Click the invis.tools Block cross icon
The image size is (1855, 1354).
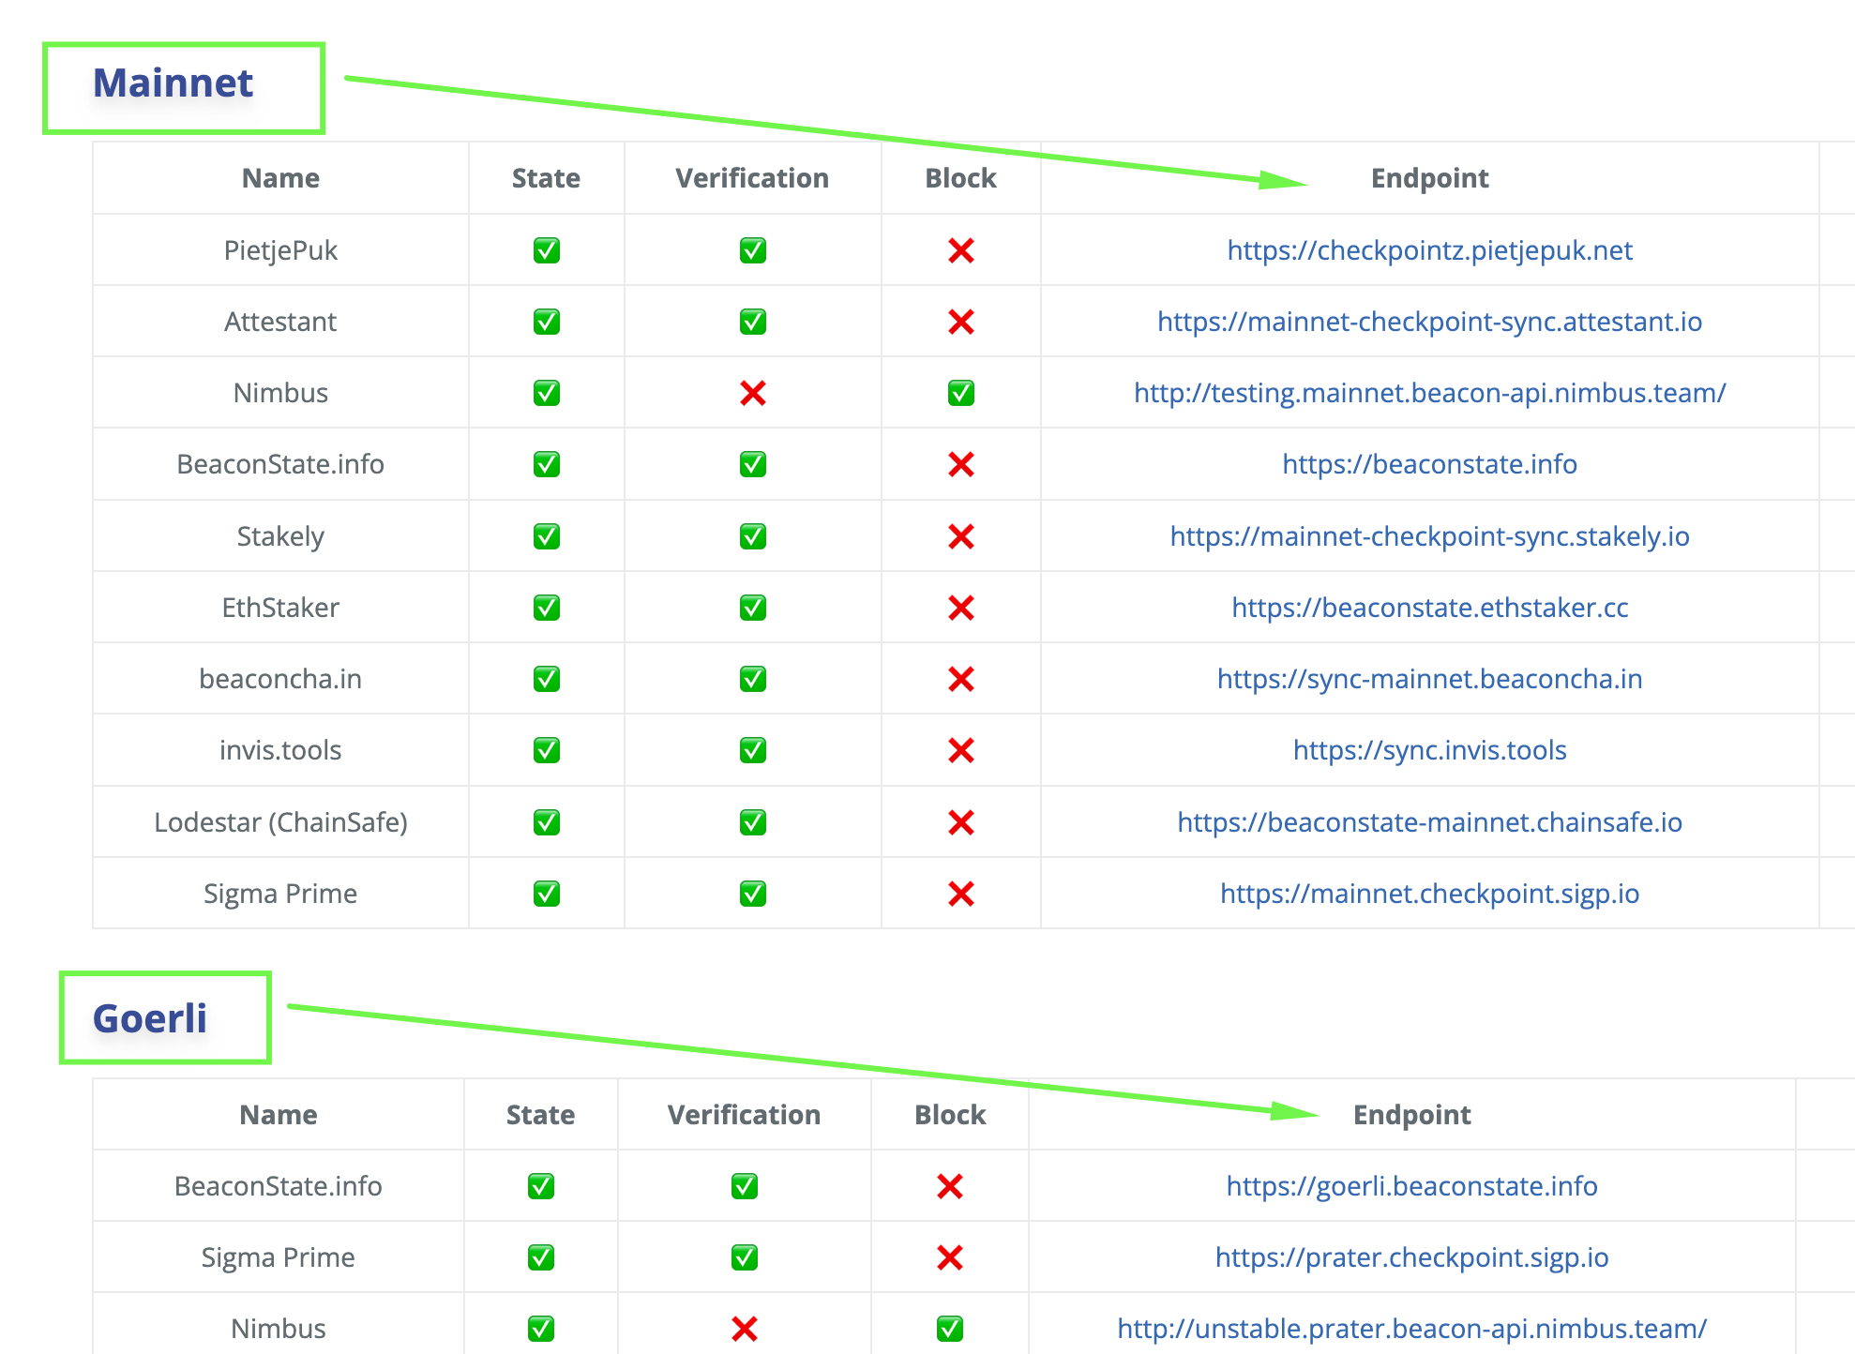tap(961, 750)
